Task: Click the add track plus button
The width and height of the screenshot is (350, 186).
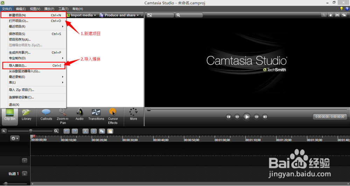Action: click(24, 161)
